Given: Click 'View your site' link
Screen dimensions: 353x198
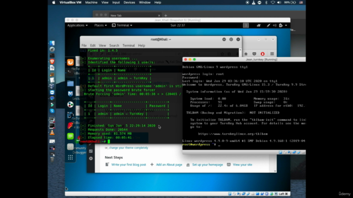Looking at the screenshot, I should tap(243, 164).
